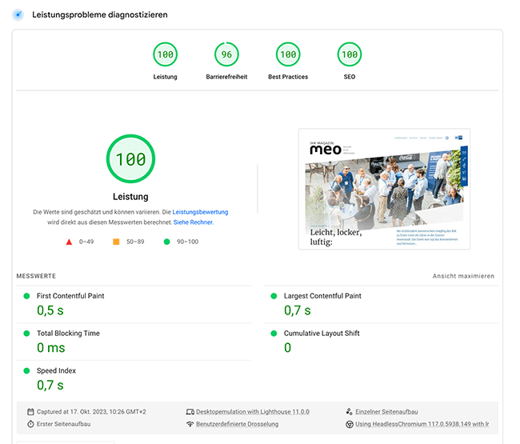Follow the 'Siehe Rechner' link
The width and height of the screenshot is (520, 444).
click(193, 222)
